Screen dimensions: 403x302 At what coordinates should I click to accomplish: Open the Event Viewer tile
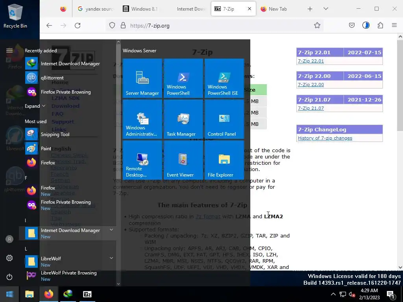click(183, 160)
